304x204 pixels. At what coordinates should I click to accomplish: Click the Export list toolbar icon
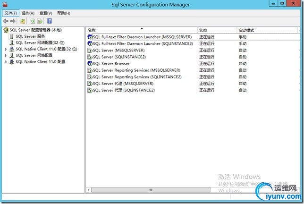(40, 21)
